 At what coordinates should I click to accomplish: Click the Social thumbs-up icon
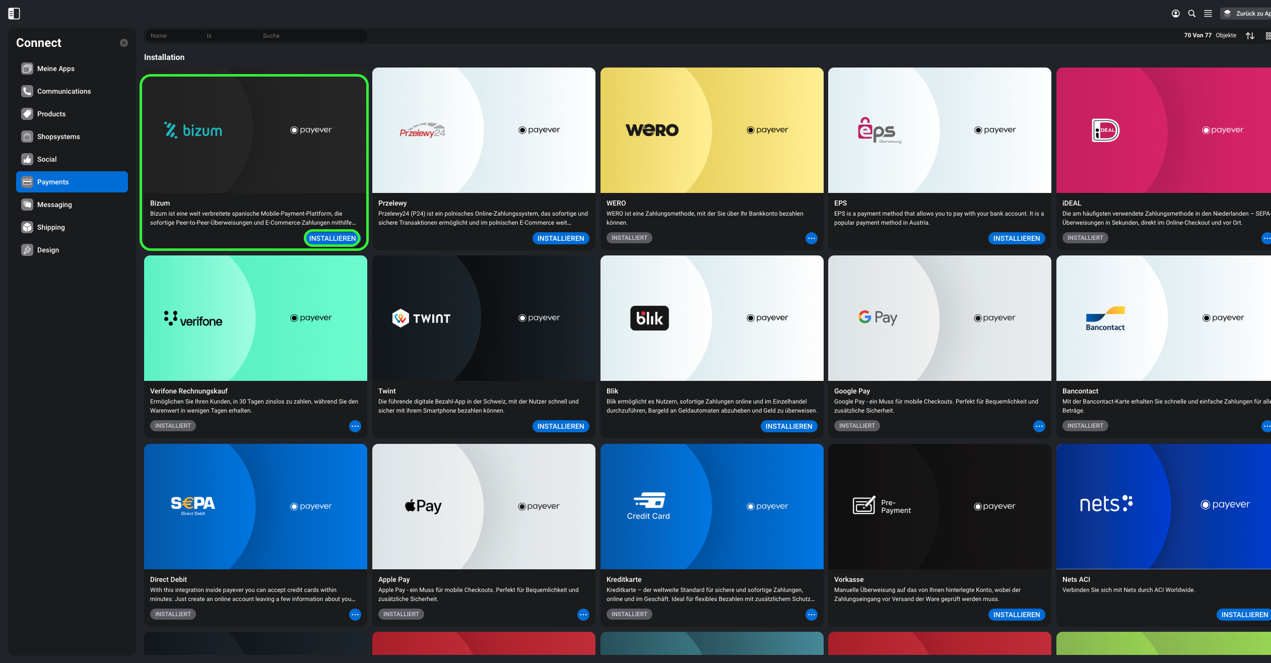(x=27, y=159)
